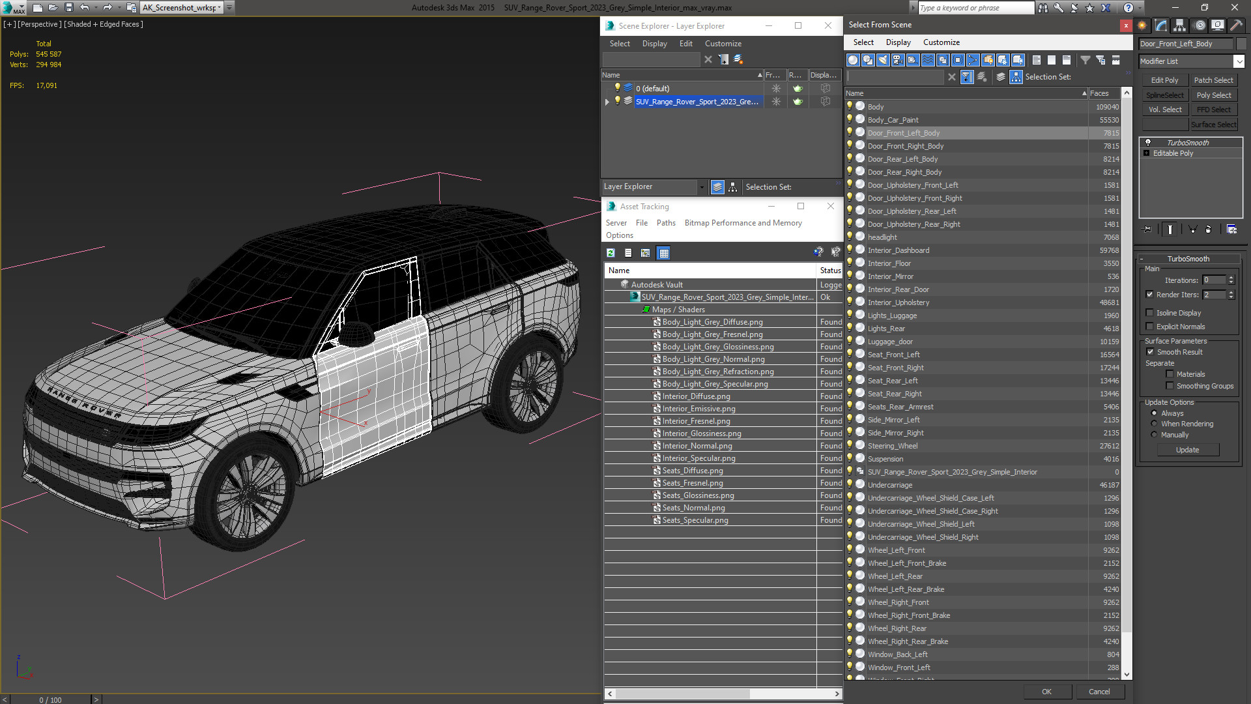Toggle TurboSmooth modifier lightbulb in stack
Image resolution: width=1251 pixels, height=704 pixels.
[1148, 142]
